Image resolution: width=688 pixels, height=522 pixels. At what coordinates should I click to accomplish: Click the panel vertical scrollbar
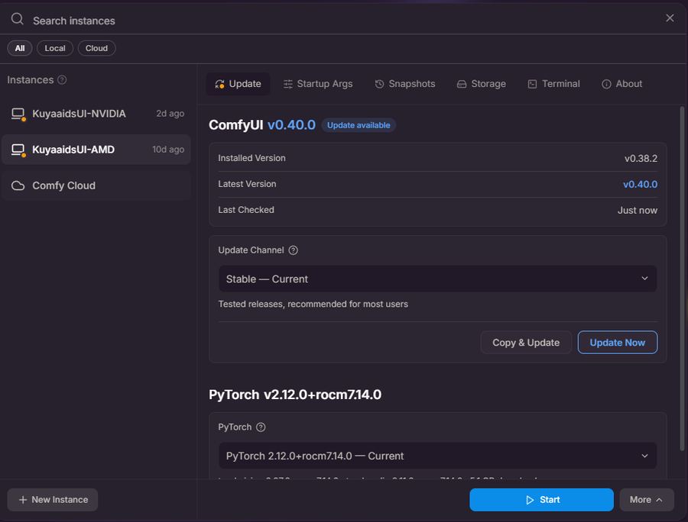click(682, 279)
